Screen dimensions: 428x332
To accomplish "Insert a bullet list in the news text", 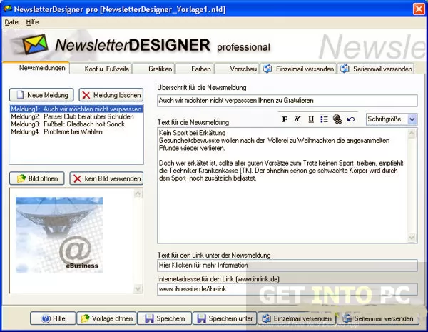I will point(324,119).
